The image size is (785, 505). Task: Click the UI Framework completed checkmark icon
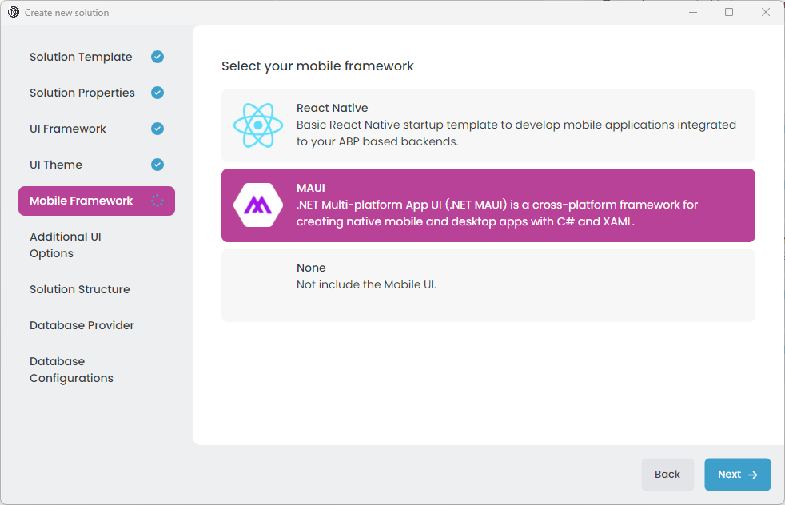157,129
